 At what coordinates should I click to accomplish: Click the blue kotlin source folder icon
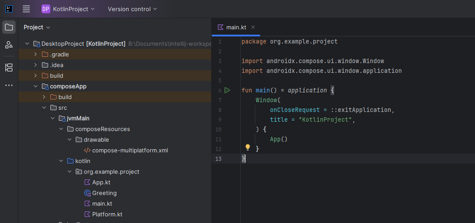pyautogui.click(x=70, y=161)
